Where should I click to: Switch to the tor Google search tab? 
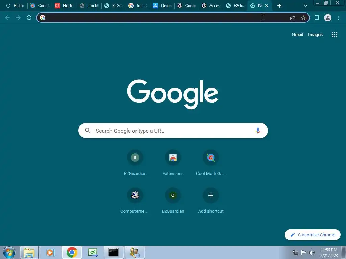(x=138, y=6)
